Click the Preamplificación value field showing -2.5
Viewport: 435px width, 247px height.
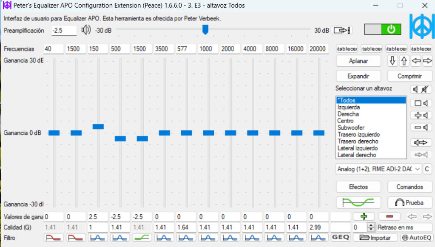tap(64, 31)
